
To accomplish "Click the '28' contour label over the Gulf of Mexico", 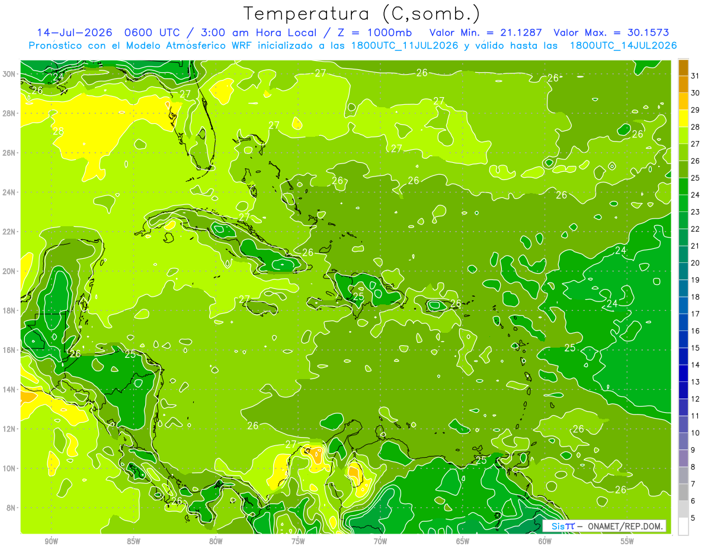I will (x=58, y=131).
